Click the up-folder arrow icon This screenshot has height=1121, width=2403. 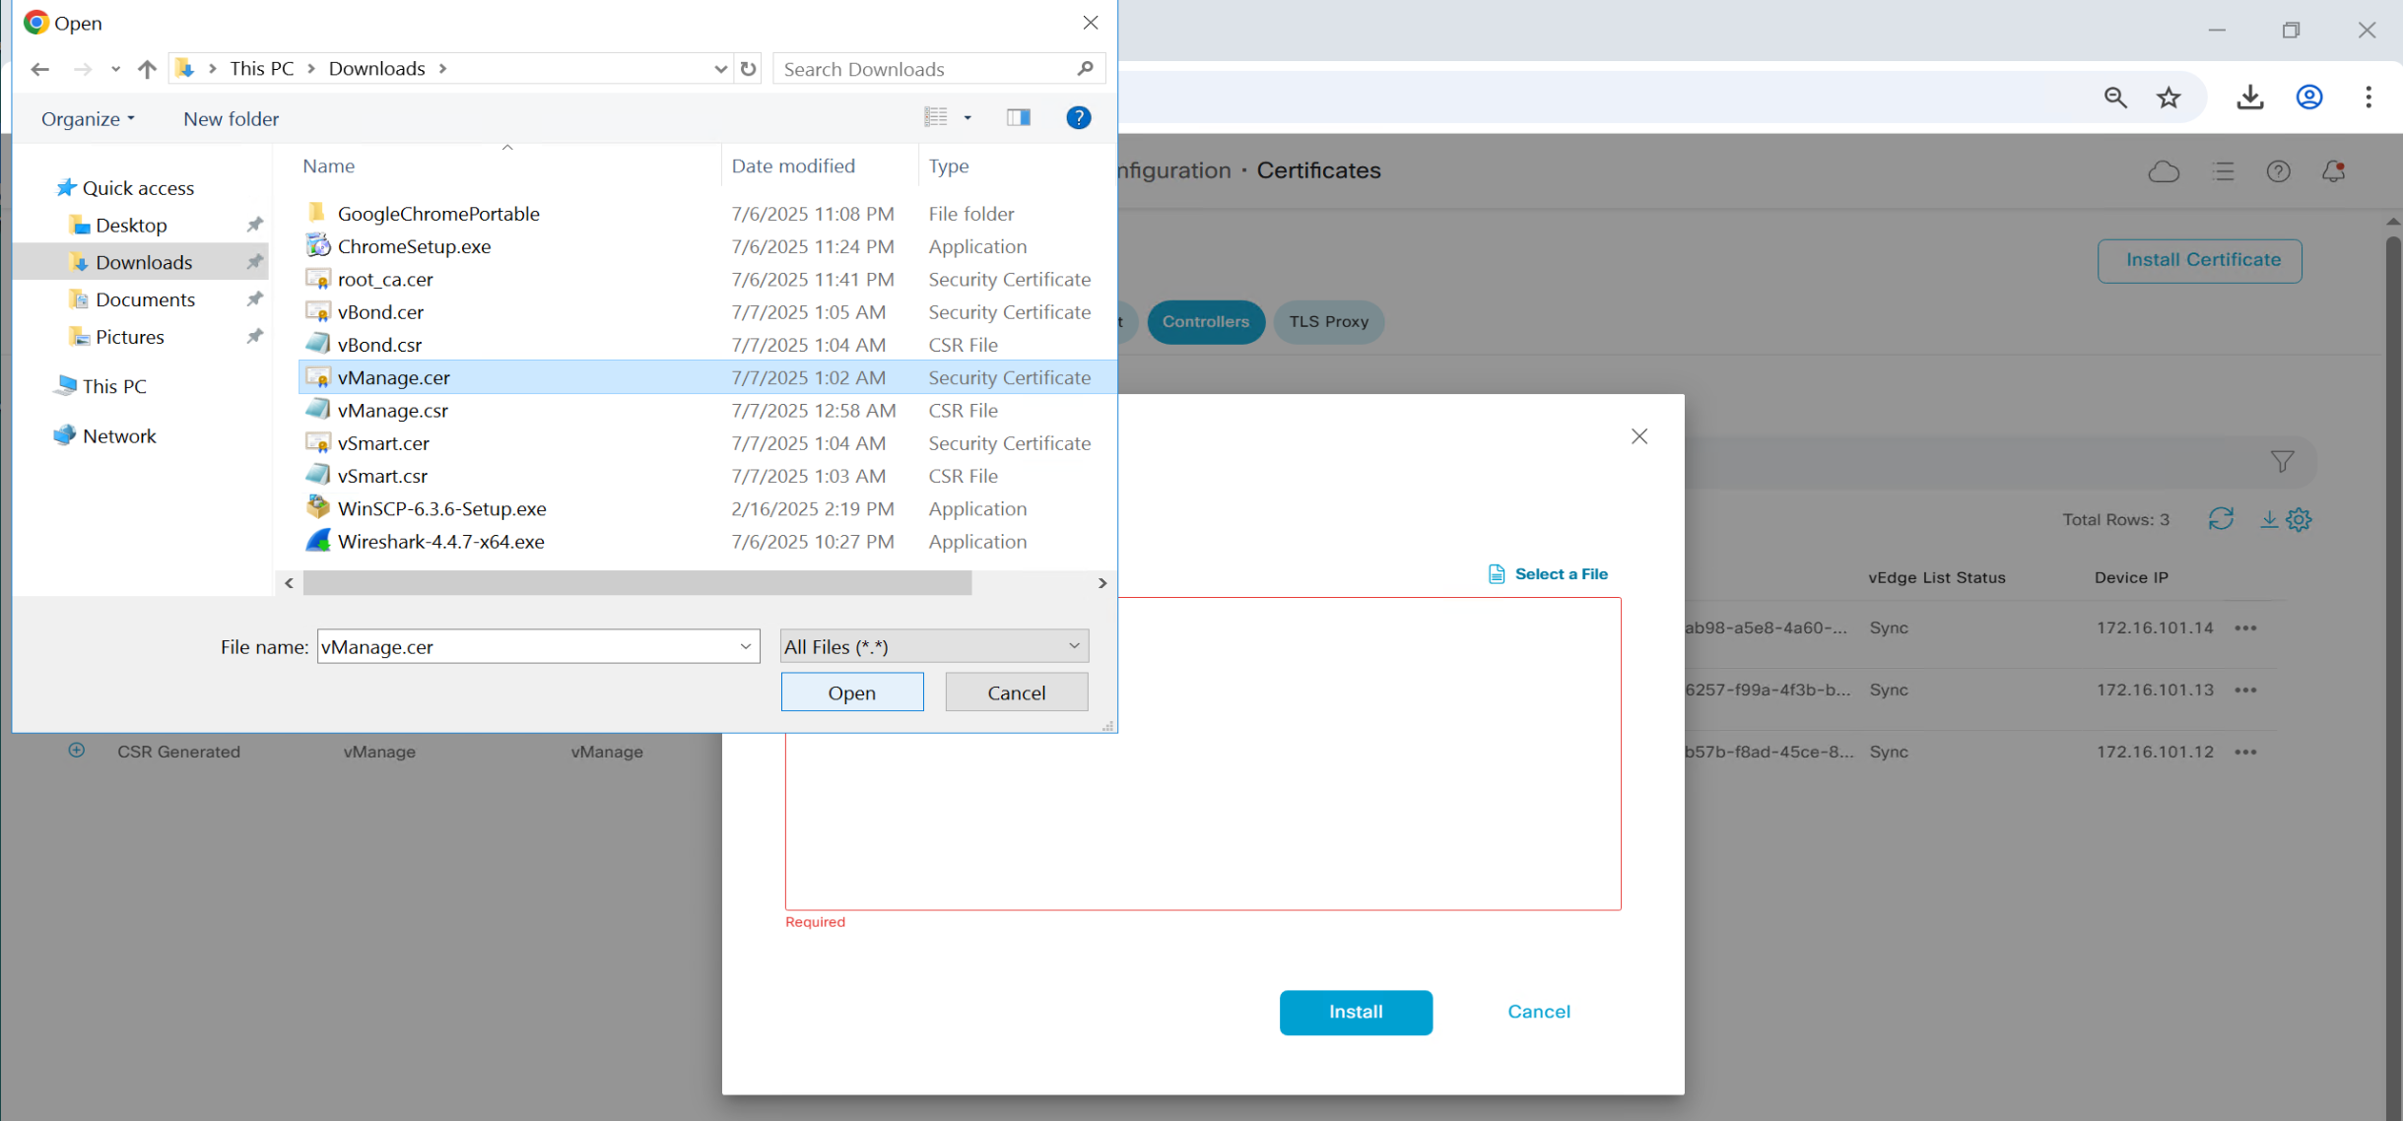(147, 69)
